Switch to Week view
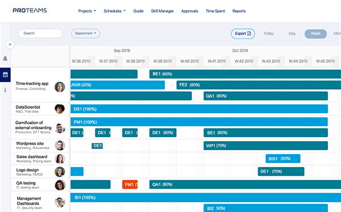 coord(315,33)
